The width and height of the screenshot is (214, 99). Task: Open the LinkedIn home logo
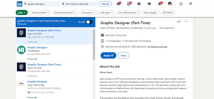(x=20, y=4)
